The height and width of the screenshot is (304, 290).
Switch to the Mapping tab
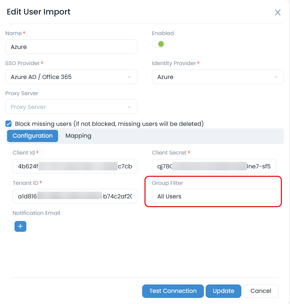(78, 136)
